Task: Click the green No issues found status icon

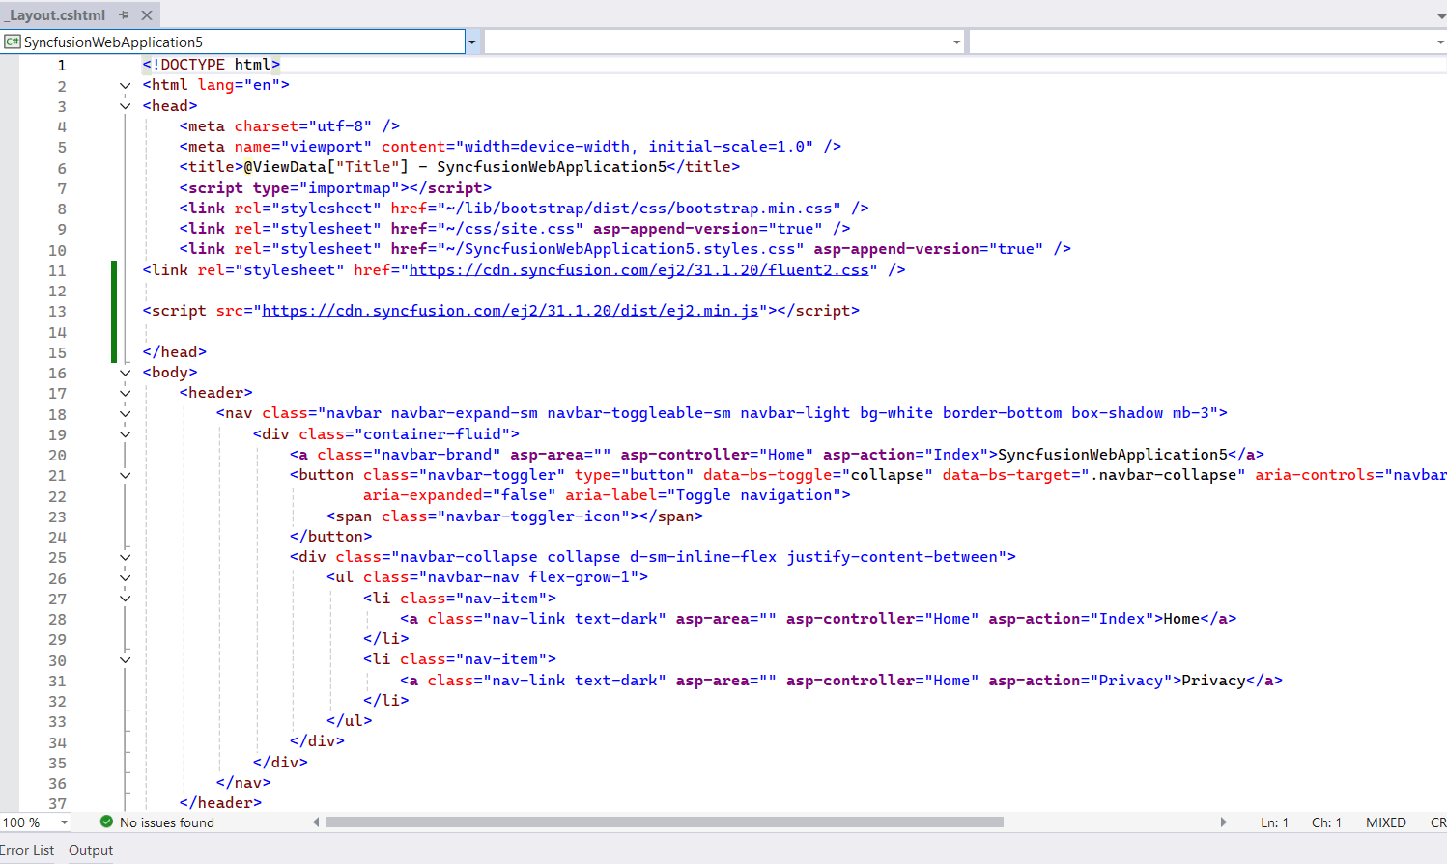Action: (x=106, y=822)
